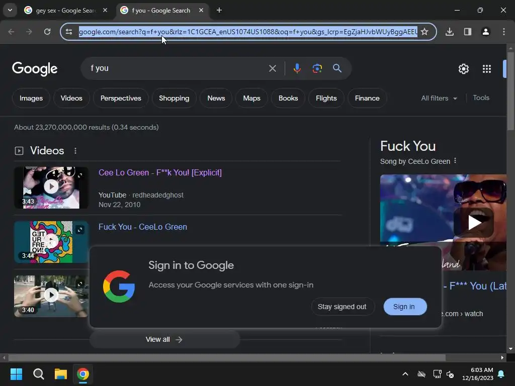Screen dimensions: 515x386
Task: Open the volume muted tray icon
Action: tap(450, 374)
